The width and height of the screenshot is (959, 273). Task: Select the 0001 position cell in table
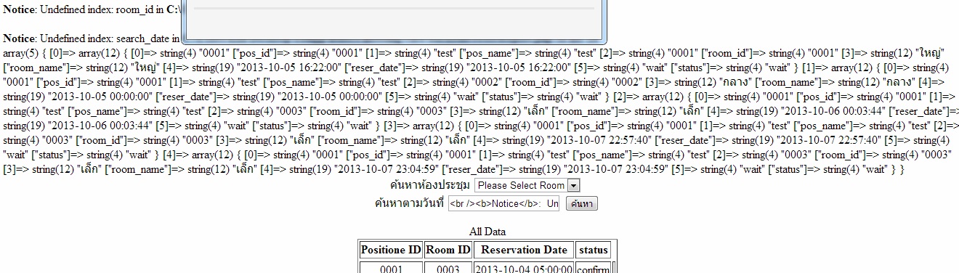tap(391, 268)
